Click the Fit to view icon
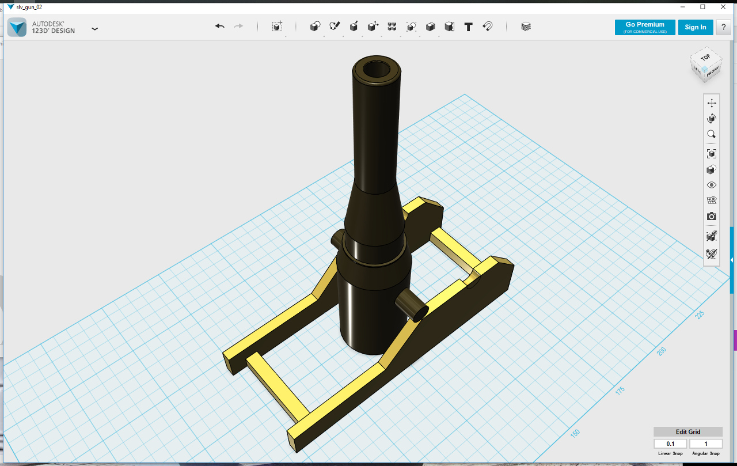 (x=712, y=154)
